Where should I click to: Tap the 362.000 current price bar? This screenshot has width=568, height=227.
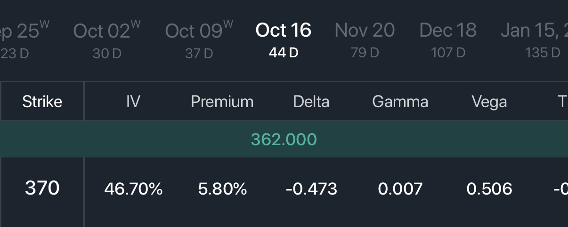[284, 139]
